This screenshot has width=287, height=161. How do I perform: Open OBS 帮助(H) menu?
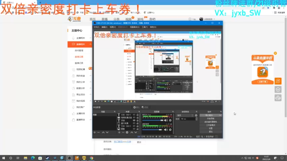pos(153,27)
